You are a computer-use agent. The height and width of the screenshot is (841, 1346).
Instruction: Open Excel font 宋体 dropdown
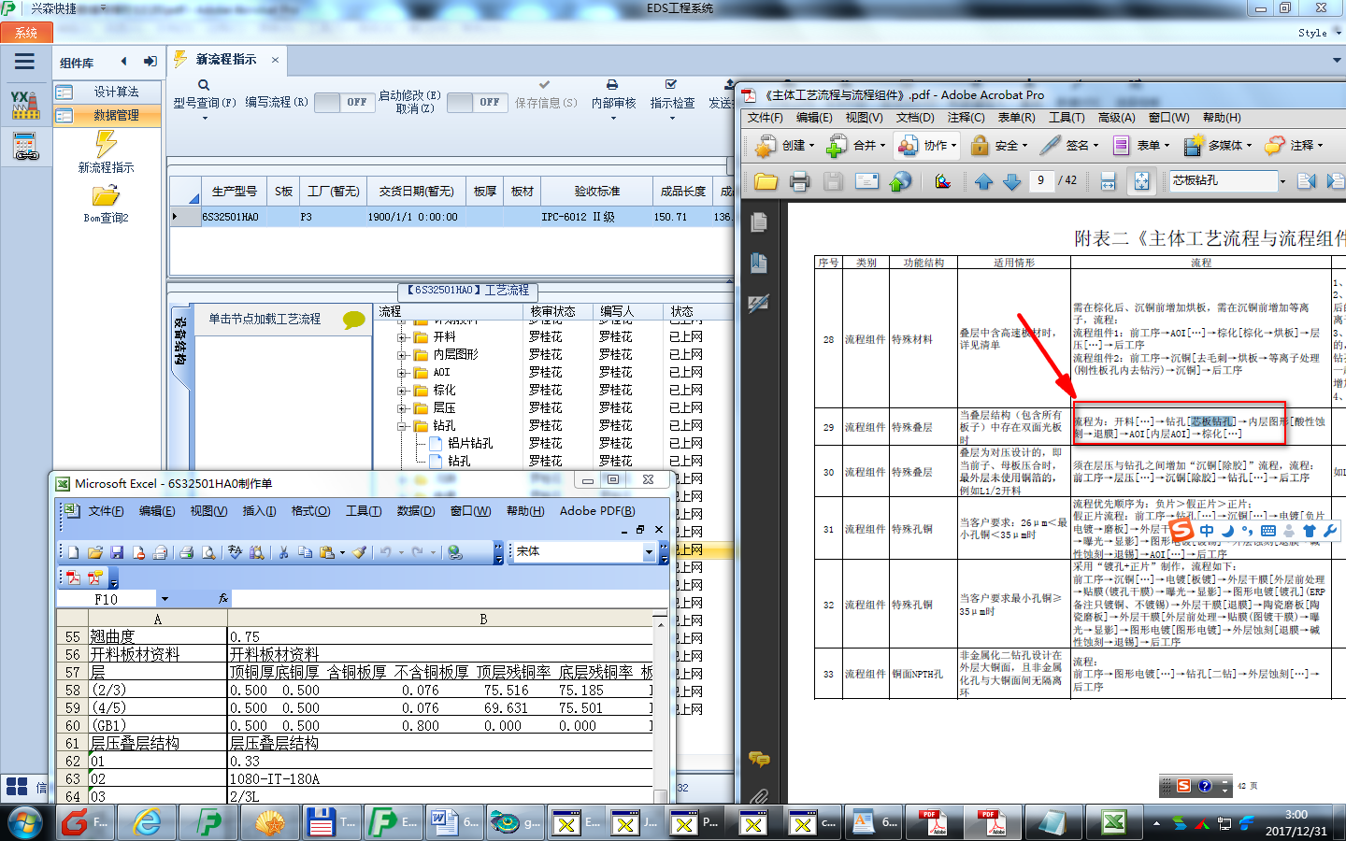[649, 552]
